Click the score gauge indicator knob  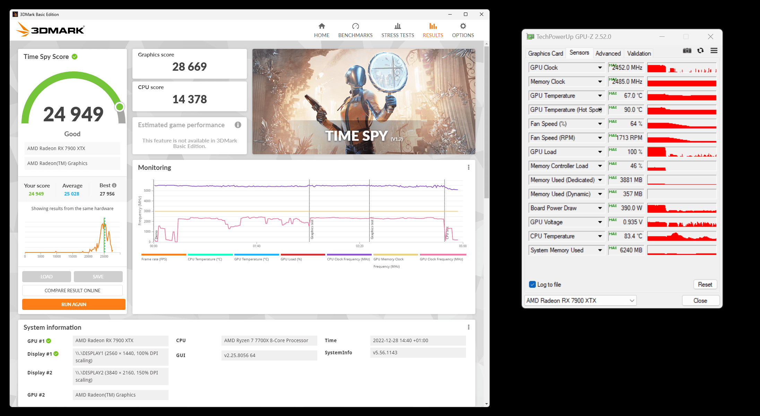[120, 107]
